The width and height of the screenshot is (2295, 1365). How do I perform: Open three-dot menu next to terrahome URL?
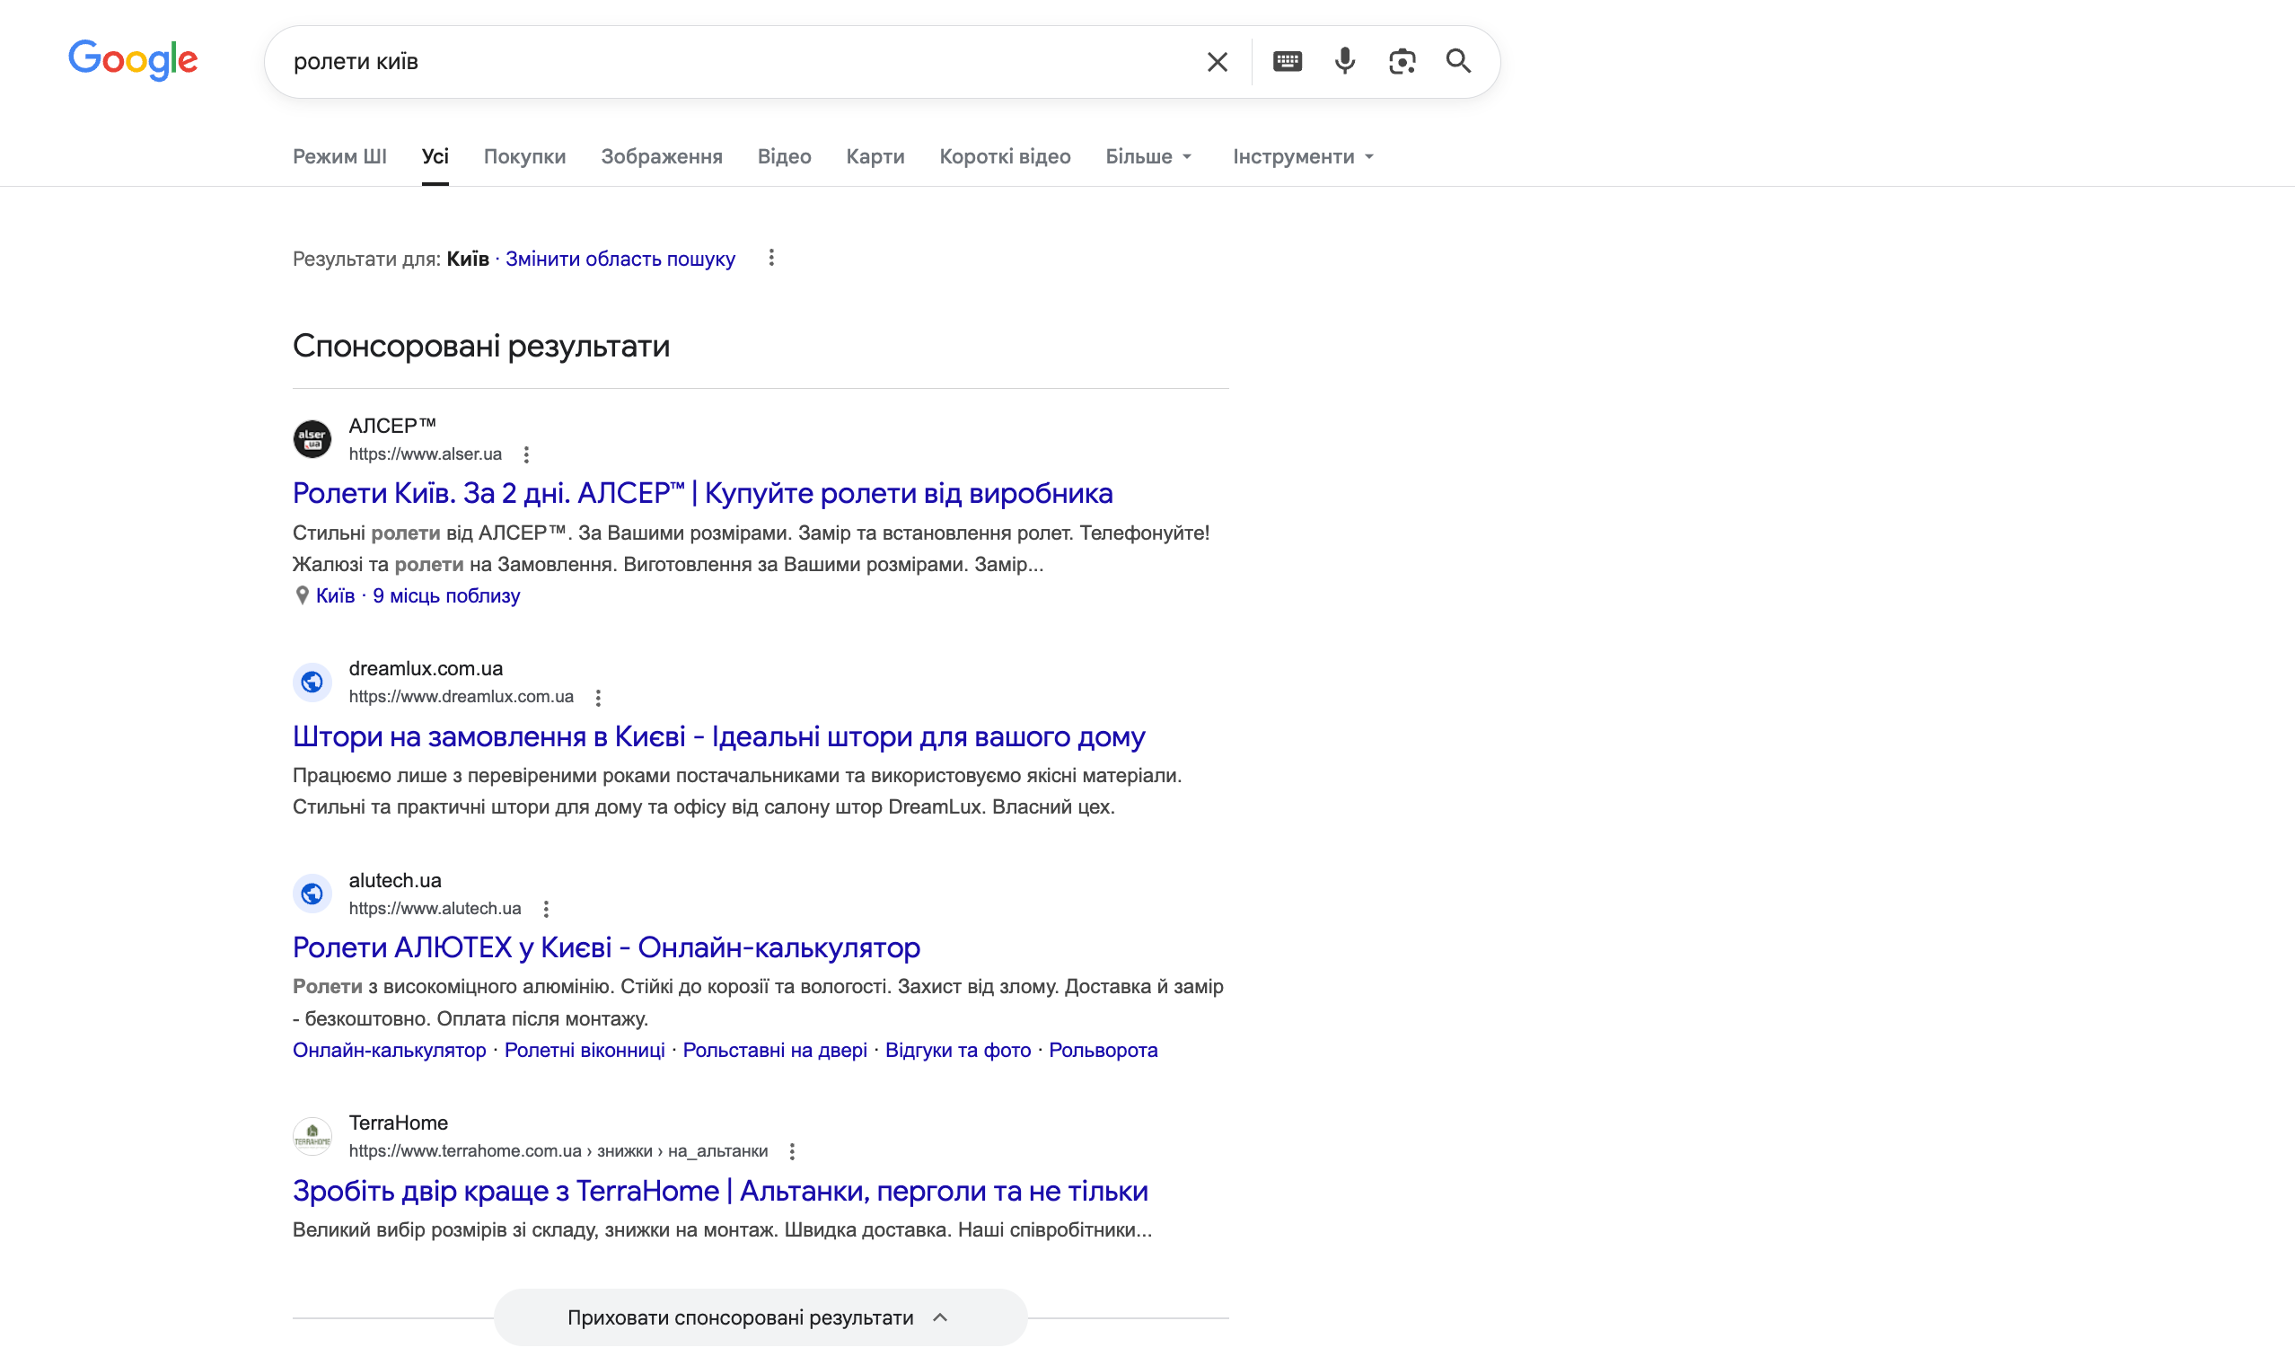coord(792,1151)
